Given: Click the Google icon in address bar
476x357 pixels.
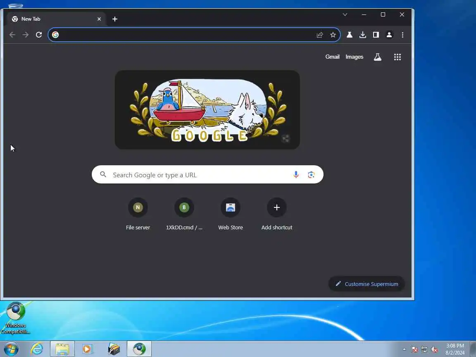Looking at the screenshot, I should pos(55,35).
